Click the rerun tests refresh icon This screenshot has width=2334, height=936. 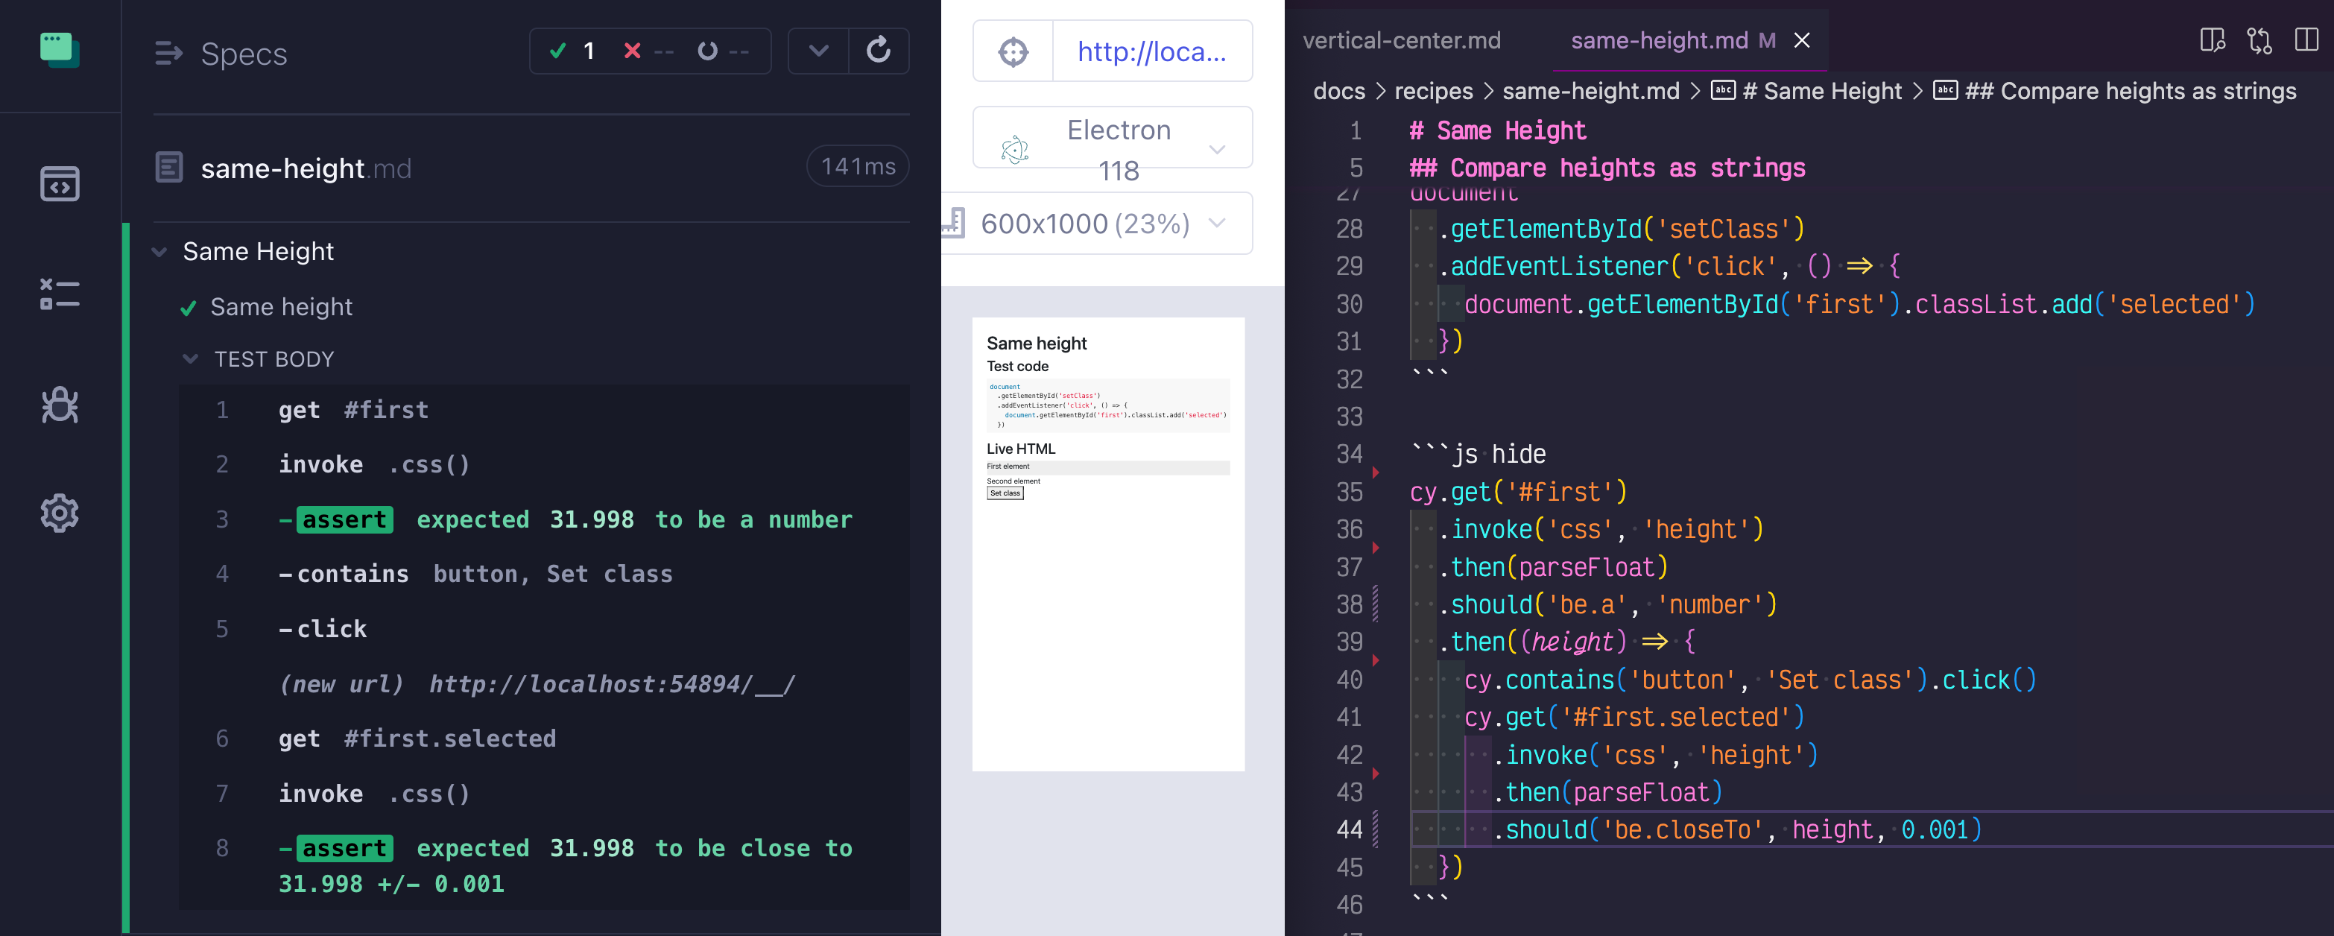(x=878, y=51)
